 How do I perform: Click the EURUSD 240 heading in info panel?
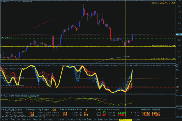click(13, 110)
